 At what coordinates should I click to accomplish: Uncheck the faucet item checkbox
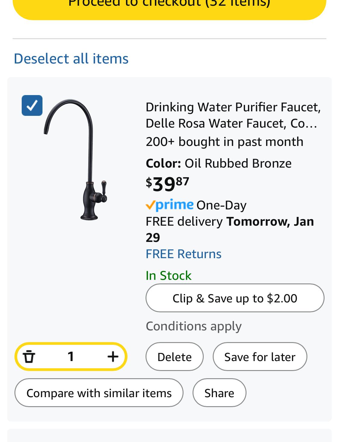32,106
